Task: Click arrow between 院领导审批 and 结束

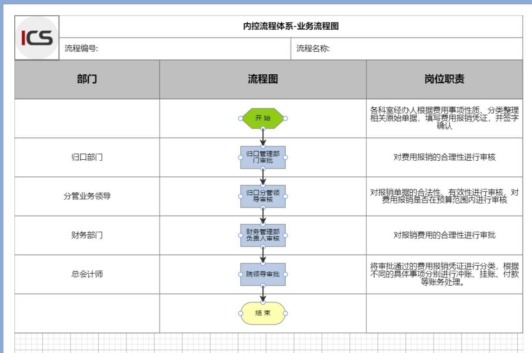Action: (x=263, y=294)
